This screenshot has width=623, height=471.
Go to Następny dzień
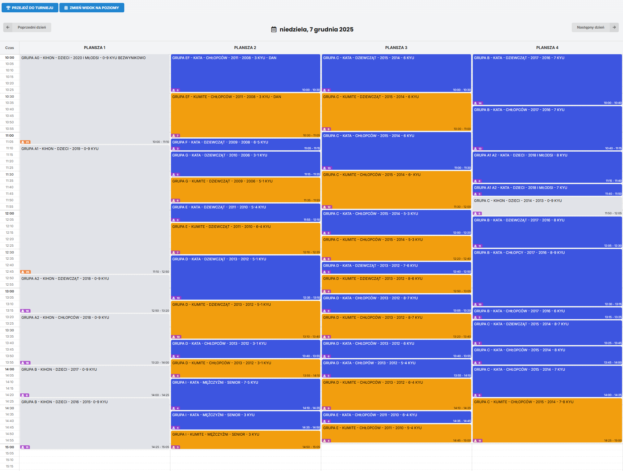tap(595, 27)
